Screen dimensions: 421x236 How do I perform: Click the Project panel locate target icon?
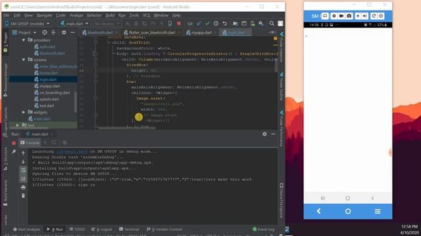pyautogui.click(x=45, y=32)
